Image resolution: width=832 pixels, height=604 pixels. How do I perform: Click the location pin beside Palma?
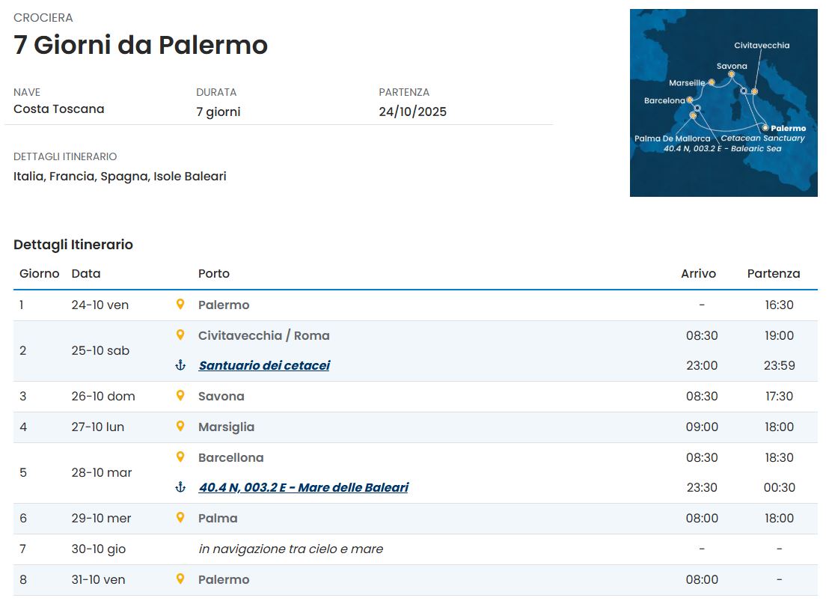(180, 517)
